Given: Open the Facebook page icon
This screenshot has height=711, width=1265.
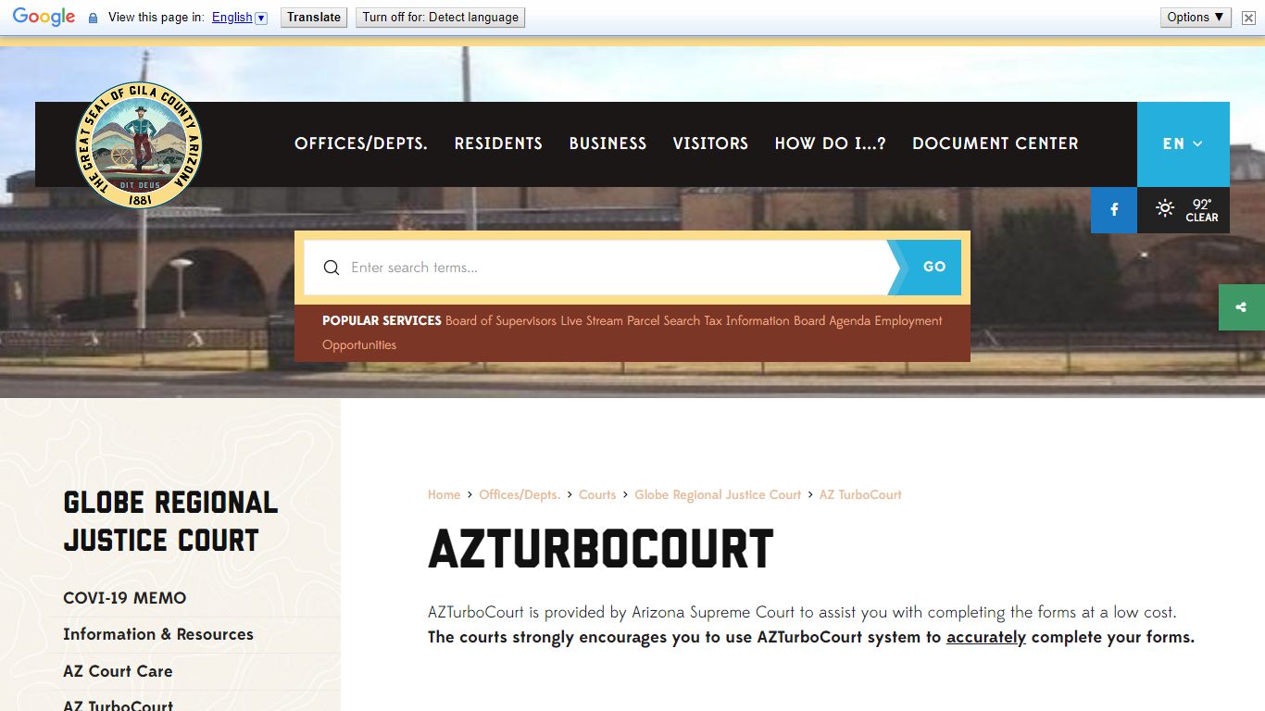Looking at the screenshot, I should coord(1114,209).
